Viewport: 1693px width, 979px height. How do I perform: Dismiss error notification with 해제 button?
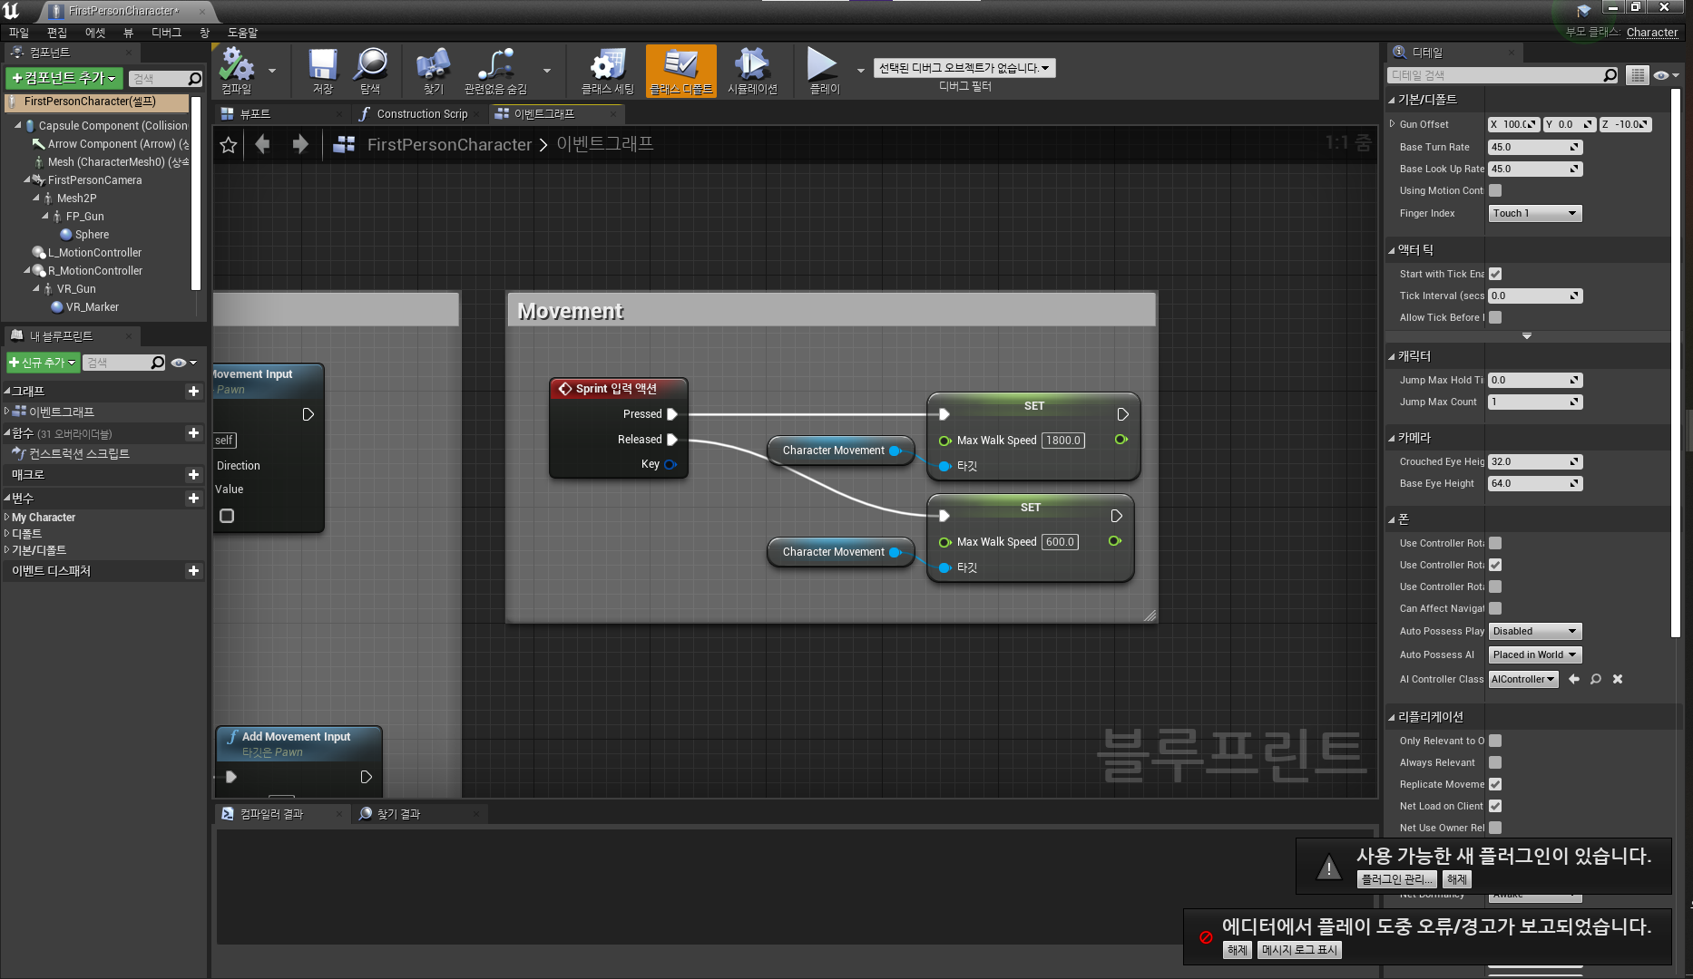point(1238,950)
